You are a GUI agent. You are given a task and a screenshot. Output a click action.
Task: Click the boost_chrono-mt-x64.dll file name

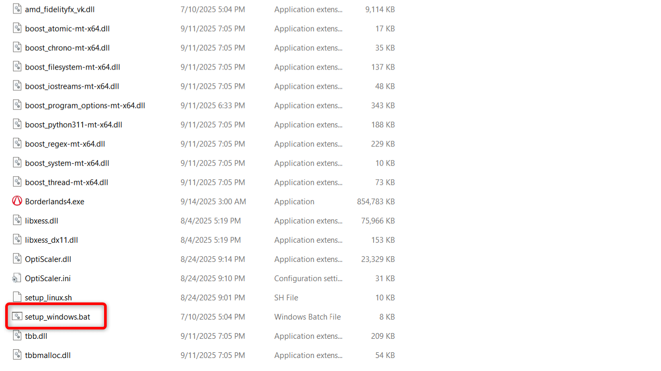(x=67, y=48)
